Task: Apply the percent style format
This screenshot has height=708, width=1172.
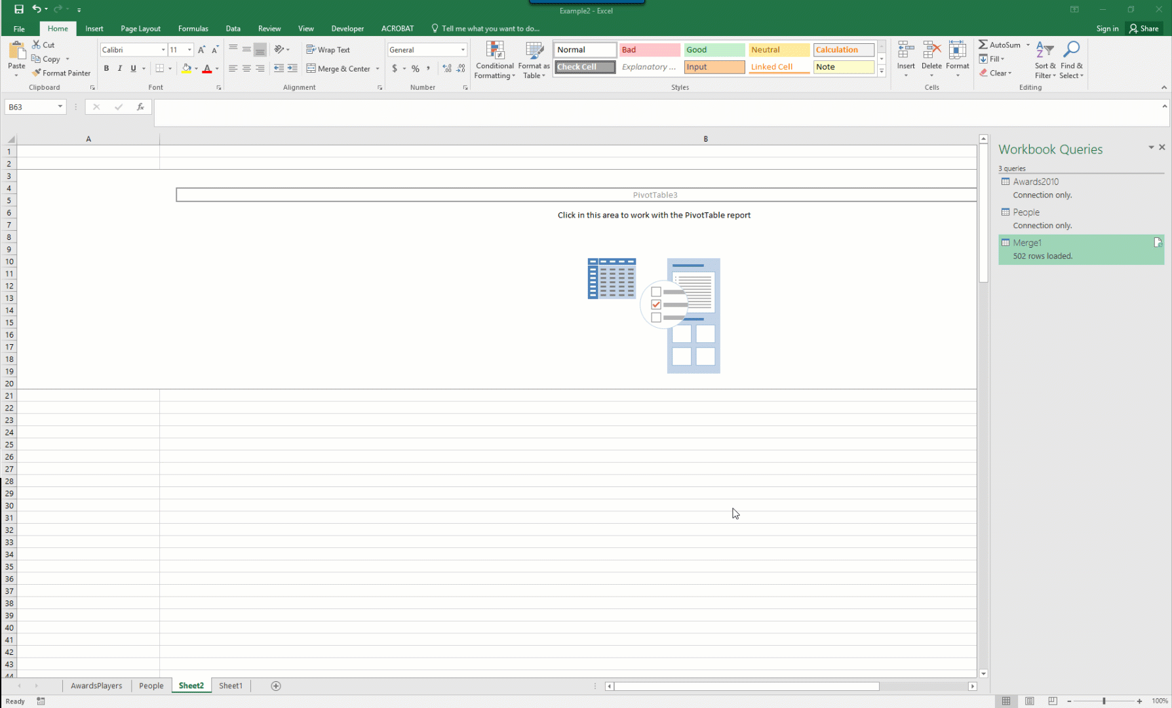Action: pos(416,68)
